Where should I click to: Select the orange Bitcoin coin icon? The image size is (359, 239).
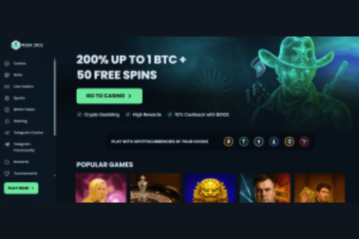[229, 142]
